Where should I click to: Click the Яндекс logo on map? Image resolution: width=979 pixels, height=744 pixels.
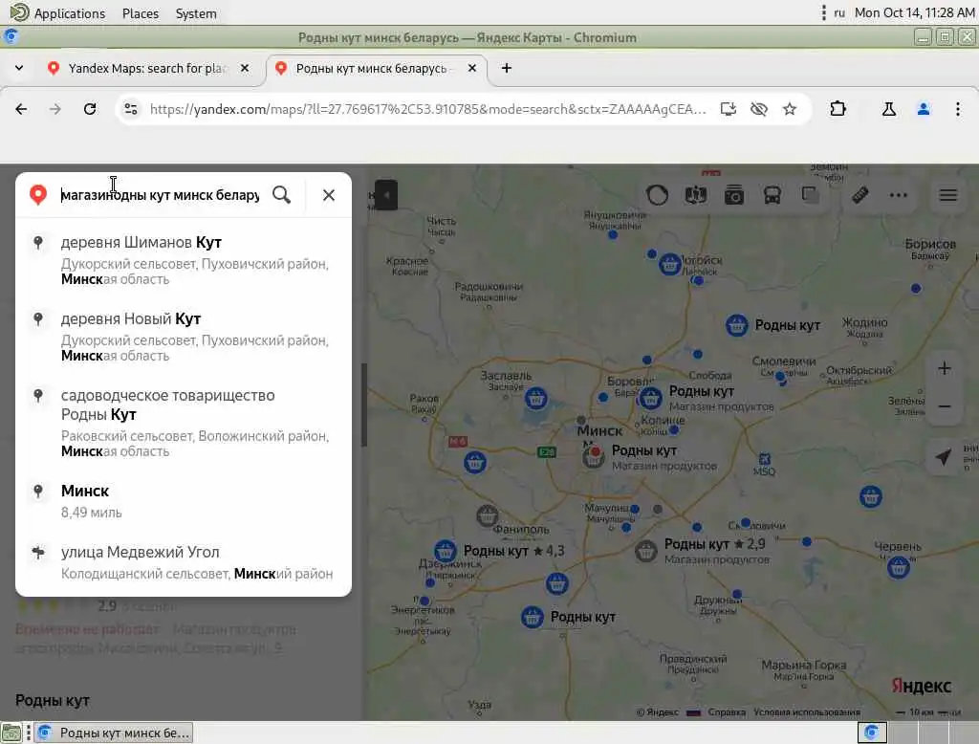coord(921,686)
